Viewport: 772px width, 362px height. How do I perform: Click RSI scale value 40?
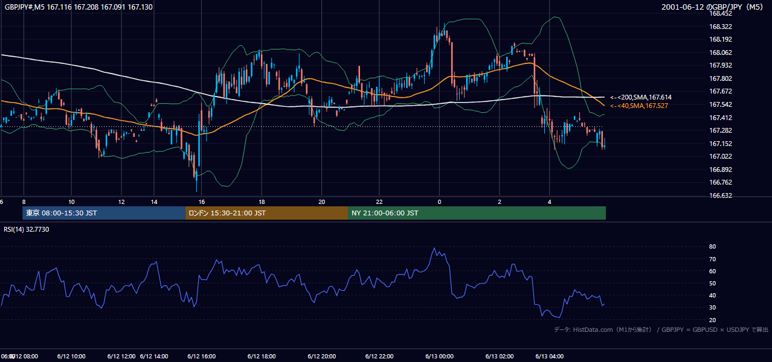(x=712, y=295)
